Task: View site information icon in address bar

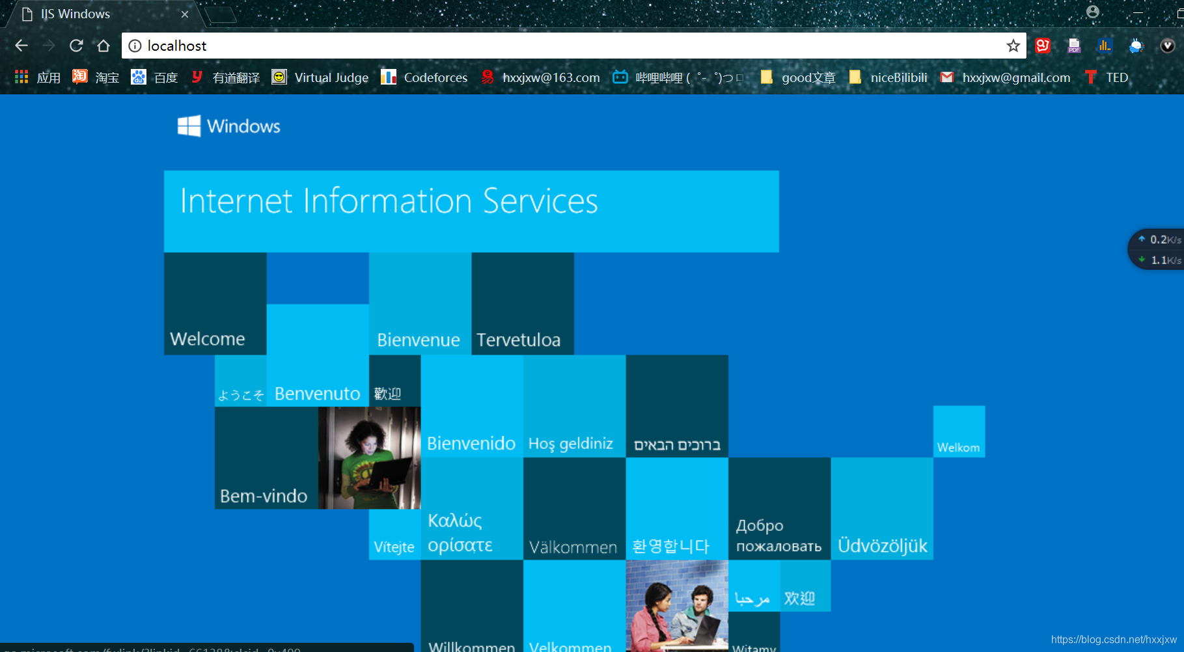Action: click(x=135, y=46)
